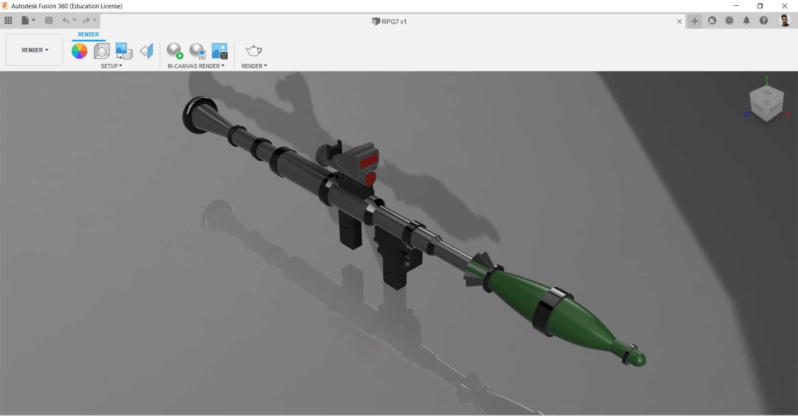The width and height of the screenshot is (798, 416).
Task: Select the RPG7 v1 document tab
Action: [389, 22]
